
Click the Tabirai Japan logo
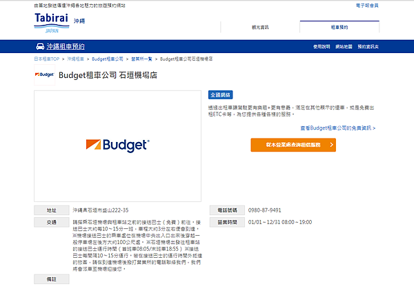click(52, 23)
